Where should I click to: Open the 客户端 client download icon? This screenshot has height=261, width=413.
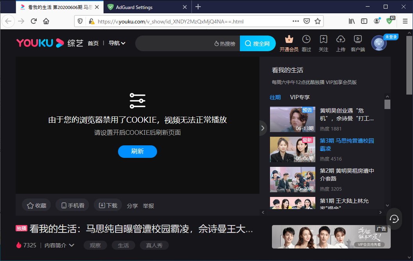358,39
